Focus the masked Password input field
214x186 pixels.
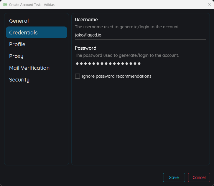coord(140,64)
